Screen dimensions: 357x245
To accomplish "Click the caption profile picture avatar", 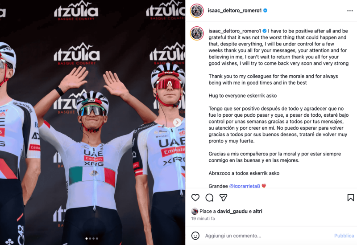I will click(197, 33).
